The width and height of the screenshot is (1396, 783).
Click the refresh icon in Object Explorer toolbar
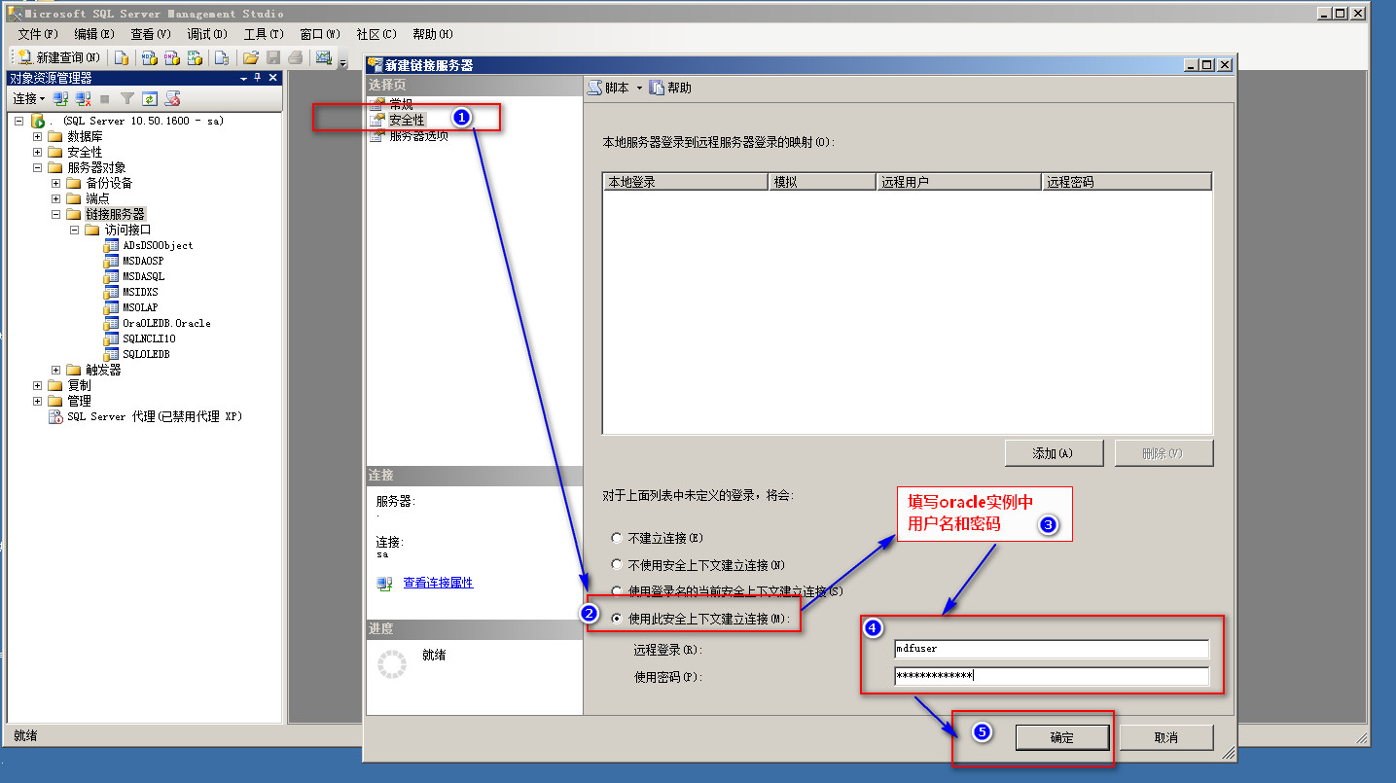point(149,99)
